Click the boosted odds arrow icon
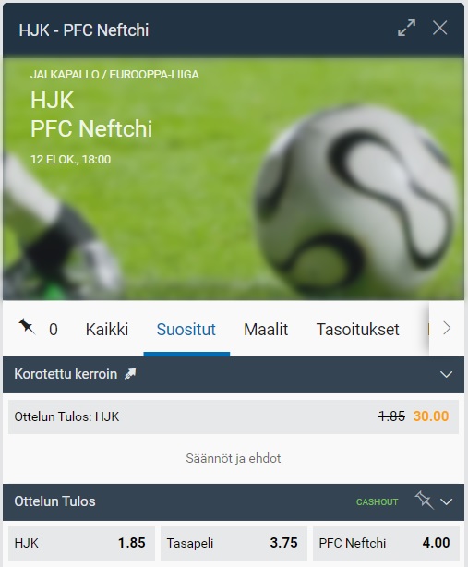This screenshot has height=567, width=468. [130, 374]
